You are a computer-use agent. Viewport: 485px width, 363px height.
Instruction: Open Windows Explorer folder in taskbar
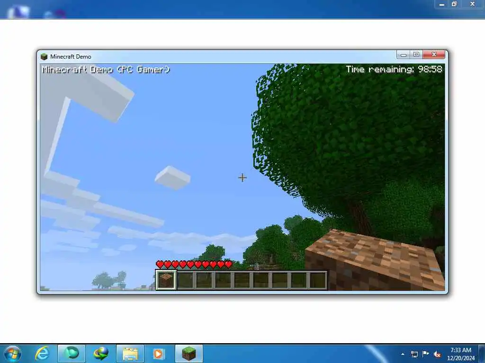tap(130, 354)
